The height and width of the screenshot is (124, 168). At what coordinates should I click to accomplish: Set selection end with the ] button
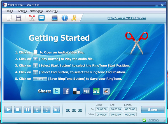pos(47,110)
